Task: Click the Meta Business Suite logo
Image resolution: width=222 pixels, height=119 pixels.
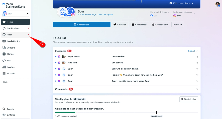Action: [x=13, y=5]
